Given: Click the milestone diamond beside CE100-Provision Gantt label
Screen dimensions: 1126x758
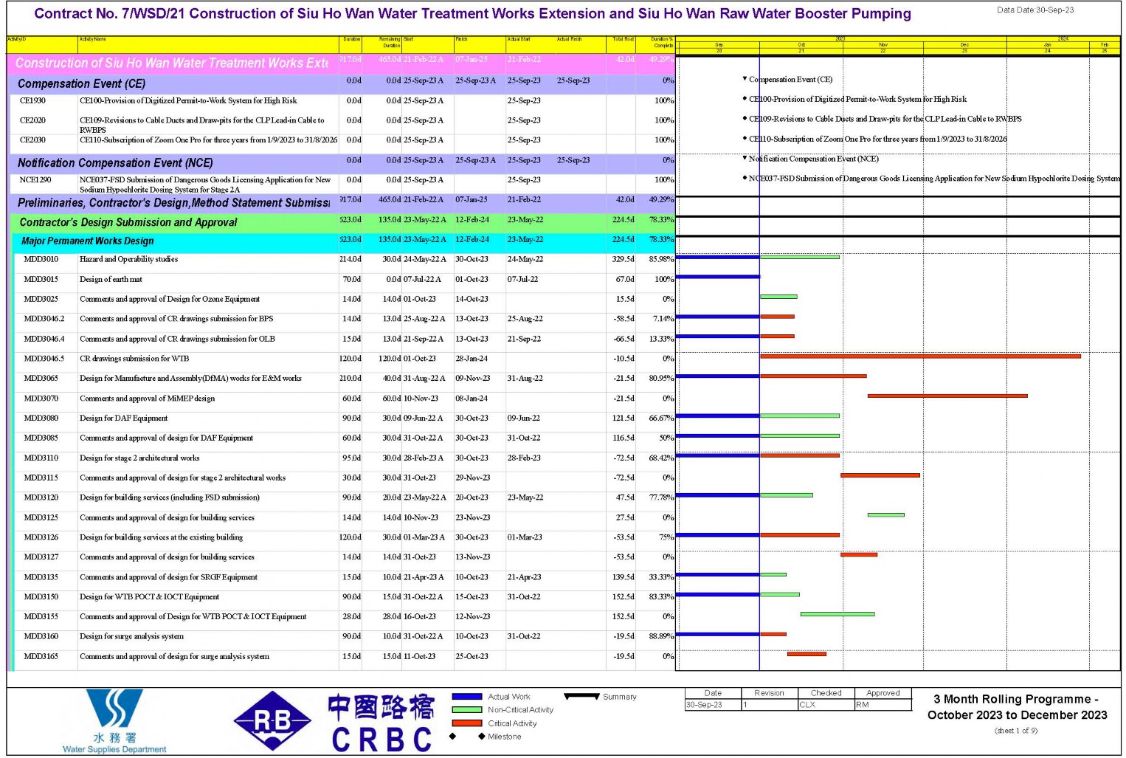Looking at the screenshot, I should (745, 99).
